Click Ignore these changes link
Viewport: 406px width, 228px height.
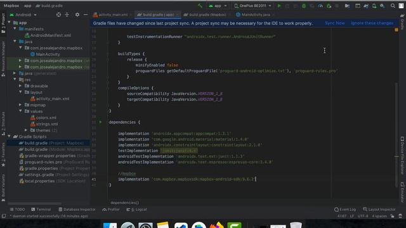(372, 23)
